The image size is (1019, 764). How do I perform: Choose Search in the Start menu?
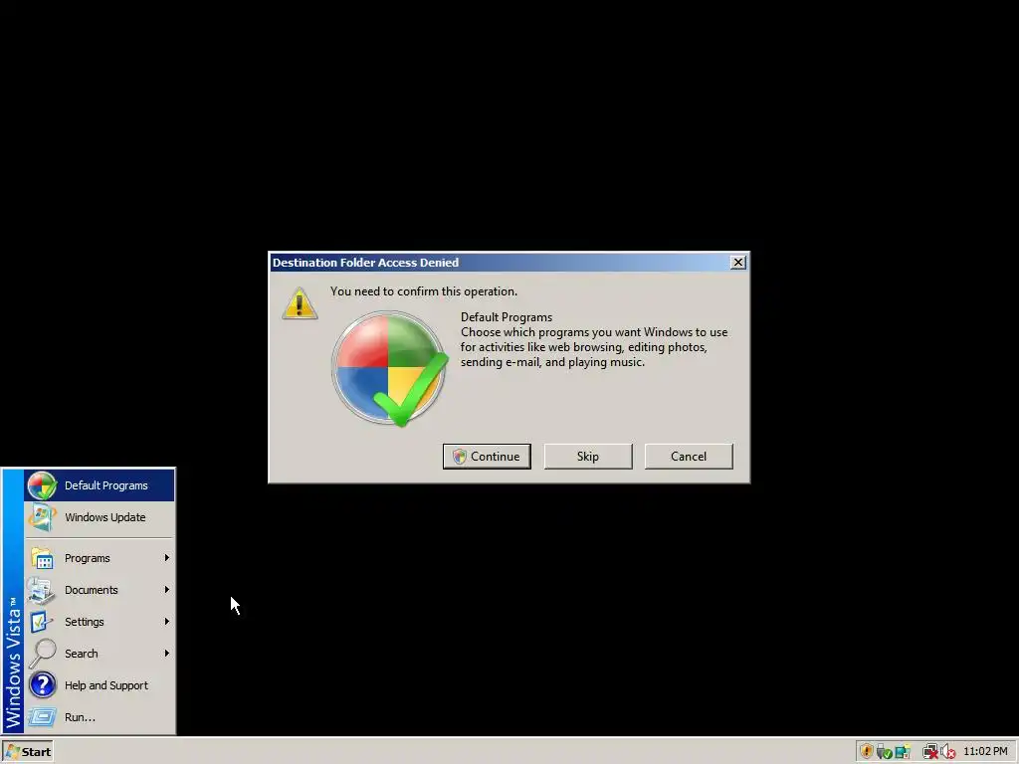coord(100,654)
